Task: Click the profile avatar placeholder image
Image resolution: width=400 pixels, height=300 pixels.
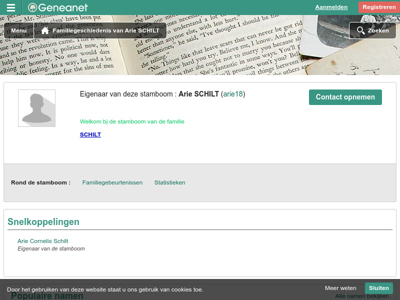Action: click(37, 108)
